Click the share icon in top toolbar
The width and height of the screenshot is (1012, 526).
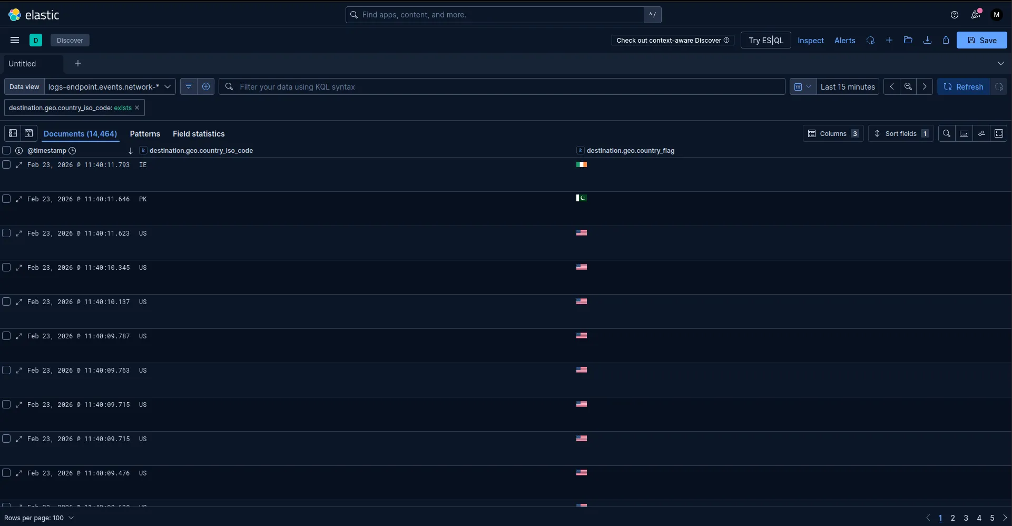pyautogui.click(x=946, y=40)
